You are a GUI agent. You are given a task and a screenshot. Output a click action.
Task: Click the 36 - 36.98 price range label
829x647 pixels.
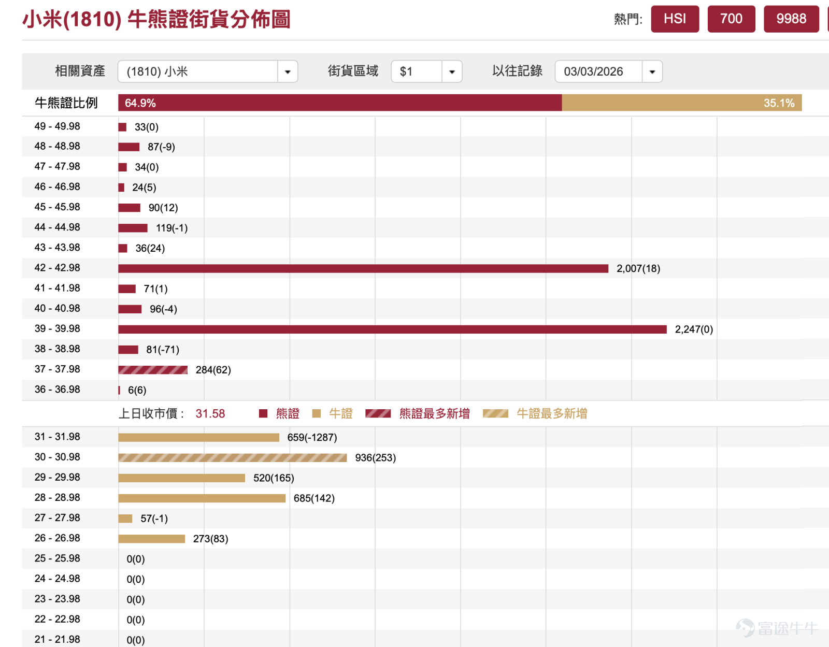click(58, 390)
